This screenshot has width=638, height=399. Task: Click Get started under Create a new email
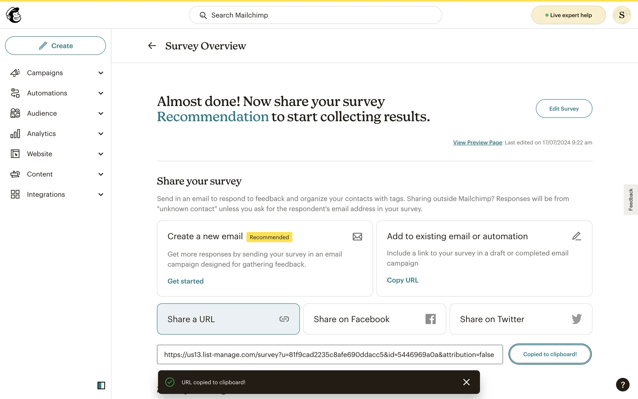click(x=185, y=281)
